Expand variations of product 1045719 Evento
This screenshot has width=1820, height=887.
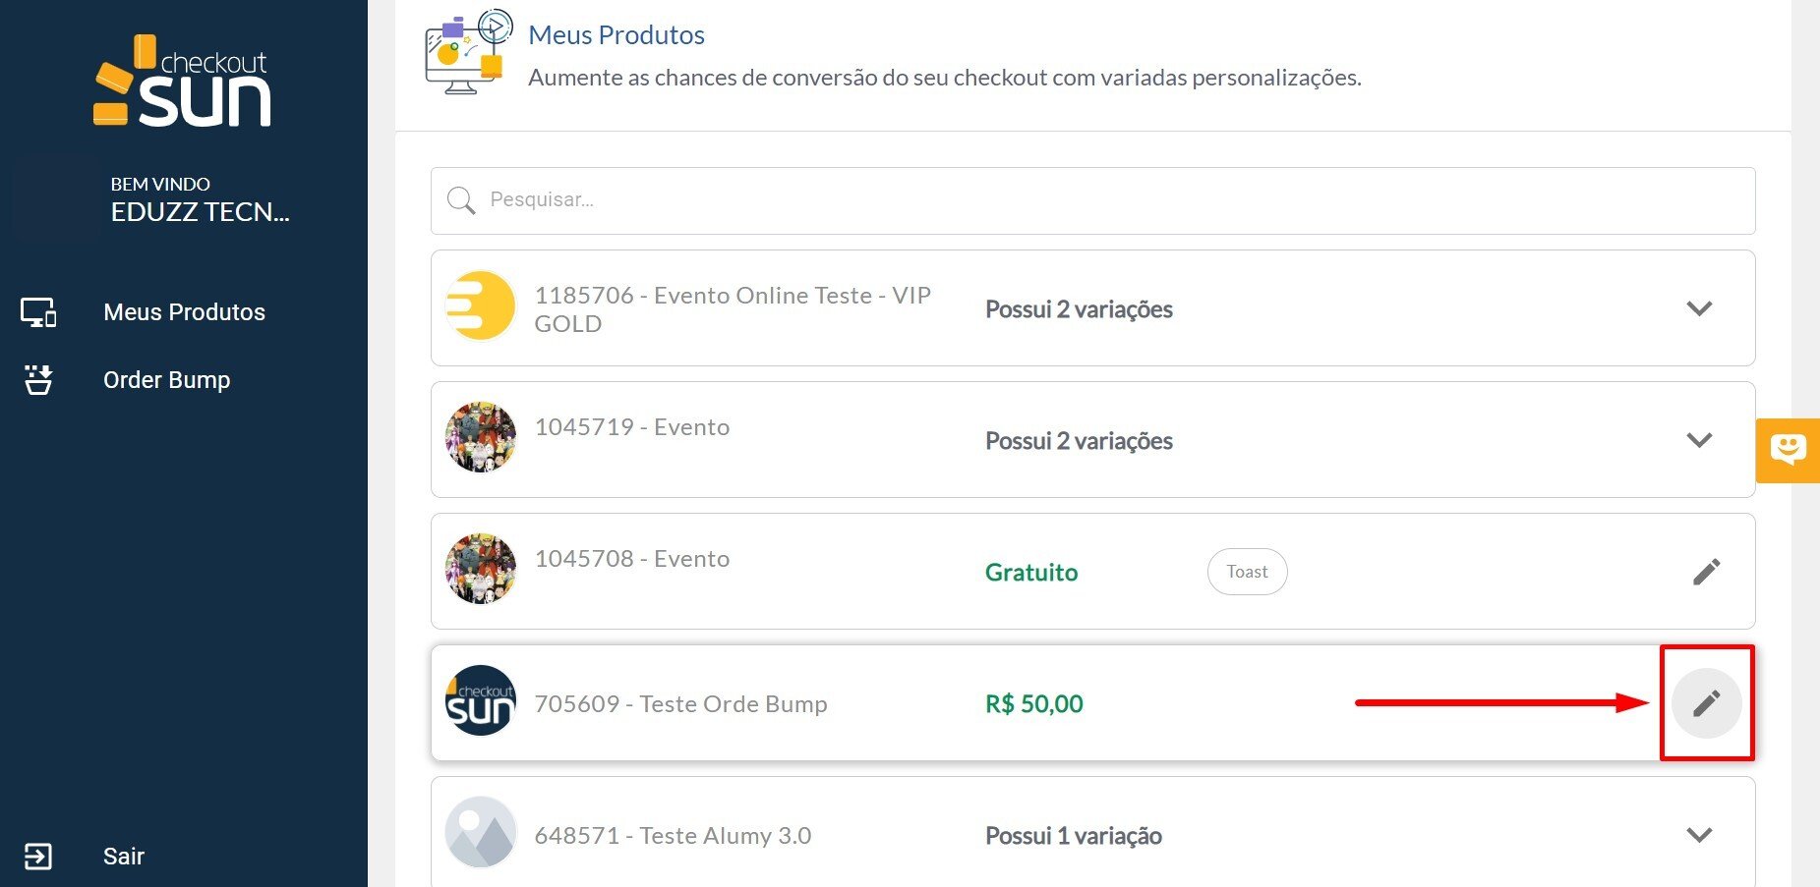click(x=1699, y=440)
